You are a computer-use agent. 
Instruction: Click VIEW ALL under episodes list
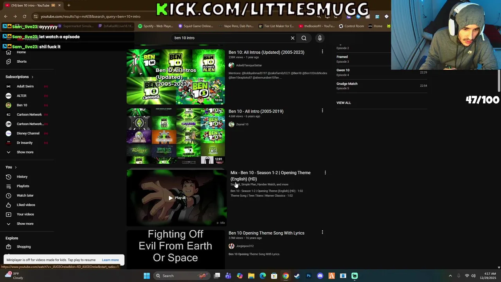point(344,103)
